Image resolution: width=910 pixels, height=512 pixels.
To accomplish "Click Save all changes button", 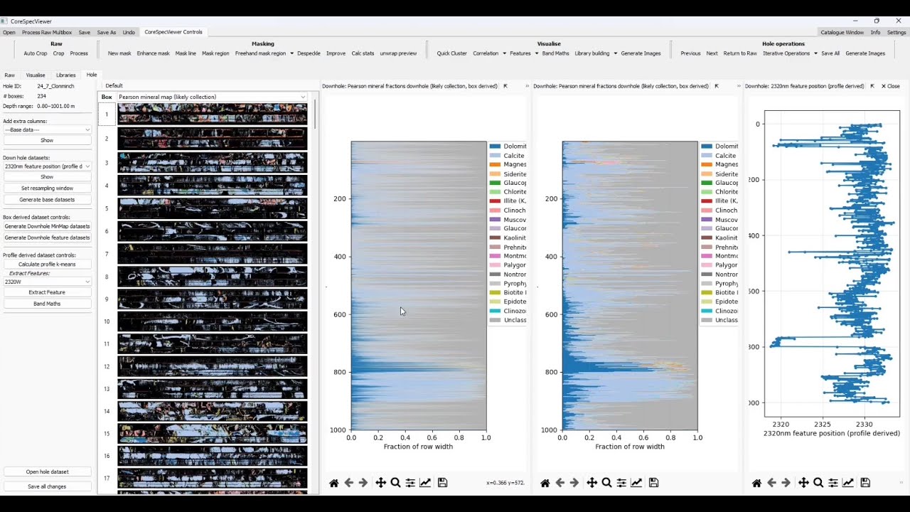I will (x=47, y=486).
